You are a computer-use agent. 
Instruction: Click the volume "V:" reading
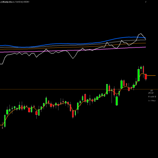(152, 97)
